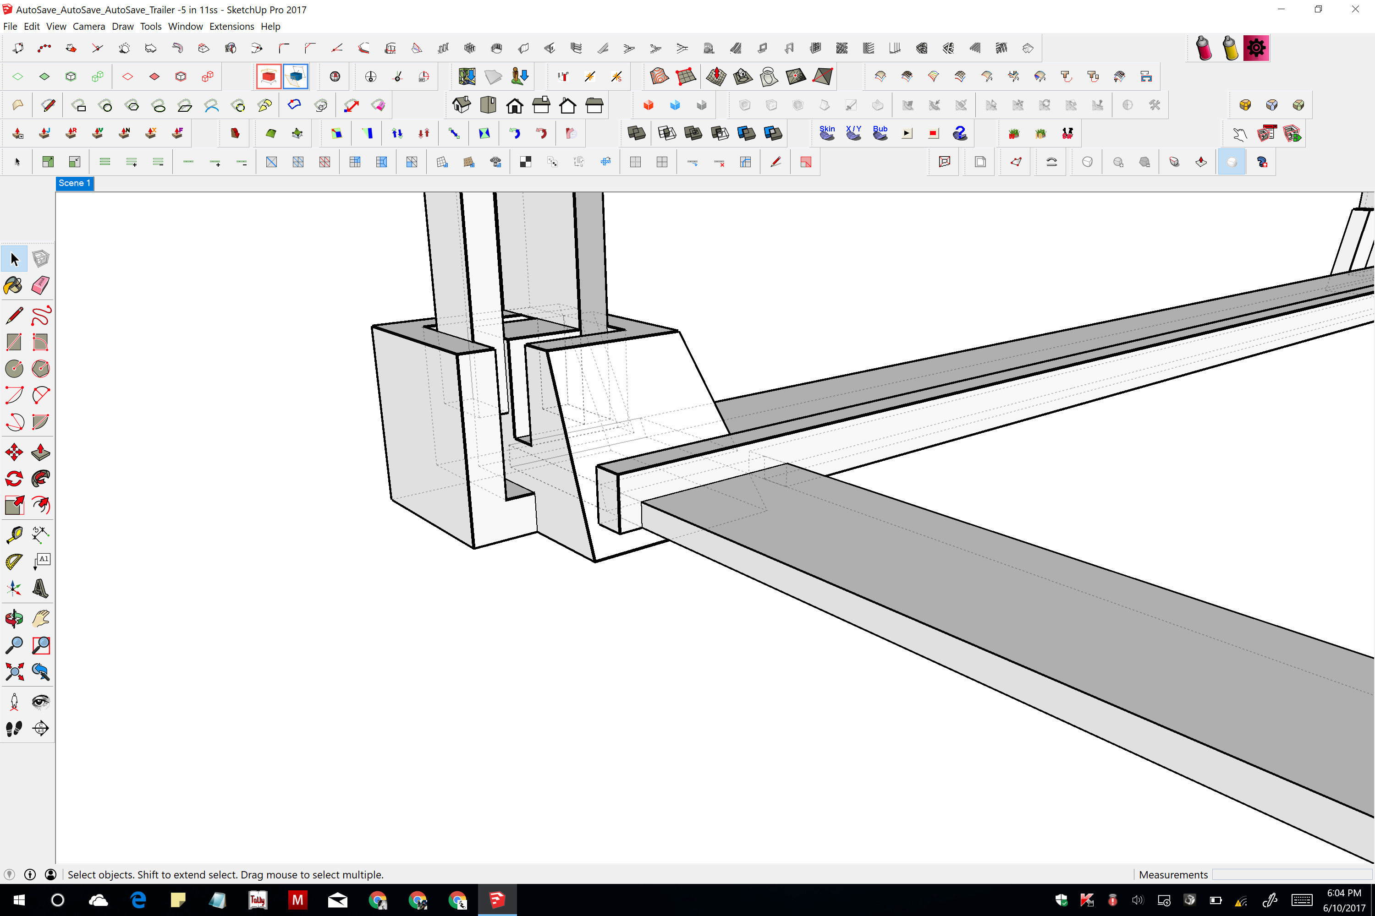Pick the Pan hand tool
Viewport: 1375px width, 916px height.
40,618
